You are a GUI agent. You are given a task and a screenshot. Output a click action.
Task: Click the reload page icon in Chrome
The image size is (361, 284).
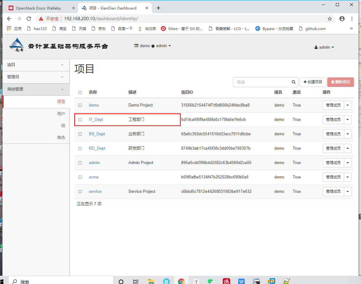(29, 18)
